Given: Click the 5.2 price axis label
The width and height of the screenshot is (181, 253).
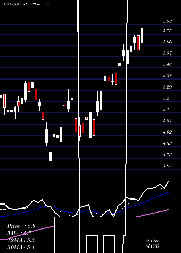Looking at the screenshot, I should click(166, 98).
